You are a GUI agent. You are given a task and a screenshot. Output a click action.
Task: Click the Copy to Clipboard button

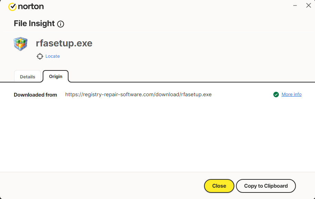(x=266, y=186)
